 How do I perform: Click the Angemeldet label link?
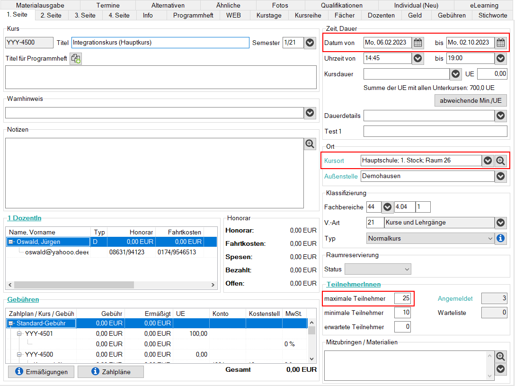[x=455, y=298]
